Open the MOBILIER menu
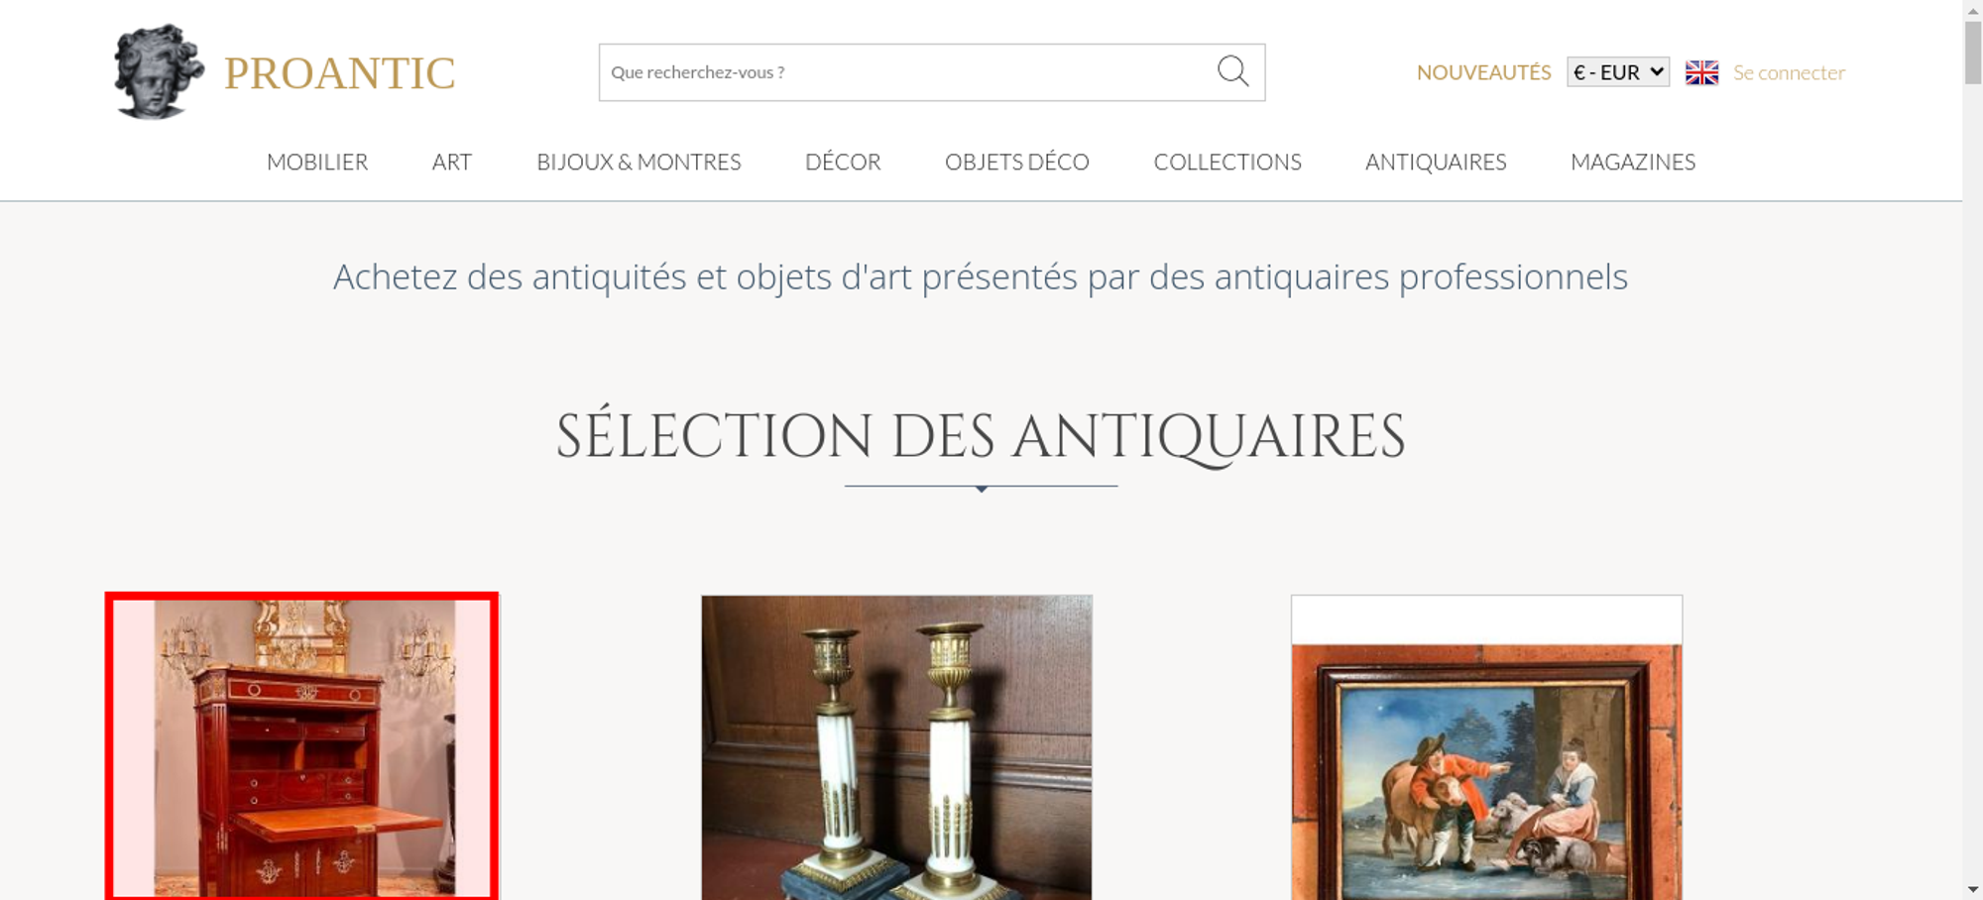The height and width of the screenshot is (900, 1983). [x=317, y=162]
